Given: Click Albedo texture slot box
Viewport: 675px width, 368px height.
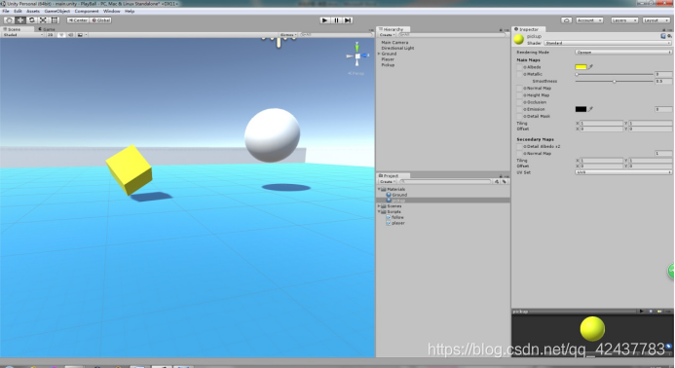Looking at the screenshot, I should point(519,67).
